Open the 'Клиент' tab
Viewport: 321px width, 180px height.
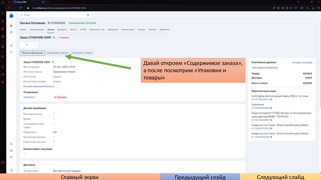(x=23, y=29)
